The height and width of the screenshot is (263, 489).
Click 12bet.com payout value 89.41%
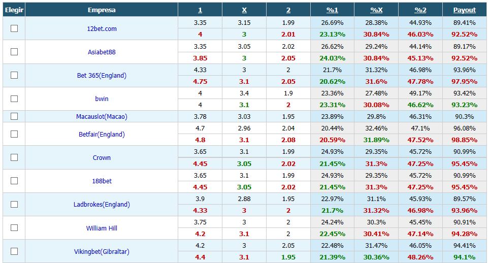click(x=464, y=23)
